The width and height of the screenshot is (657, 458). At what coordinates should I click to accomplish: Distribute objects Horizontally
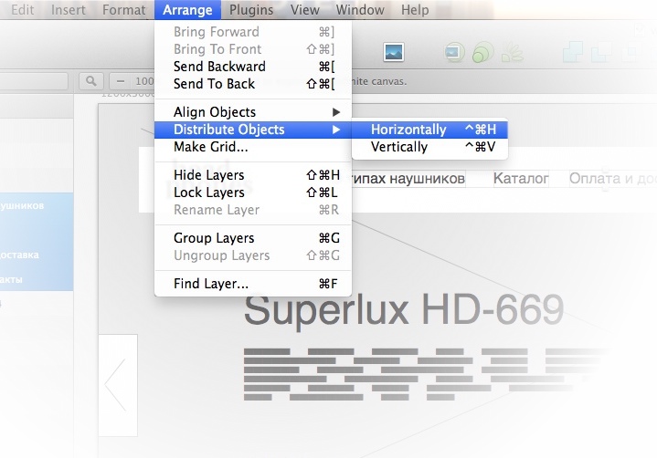429,130
